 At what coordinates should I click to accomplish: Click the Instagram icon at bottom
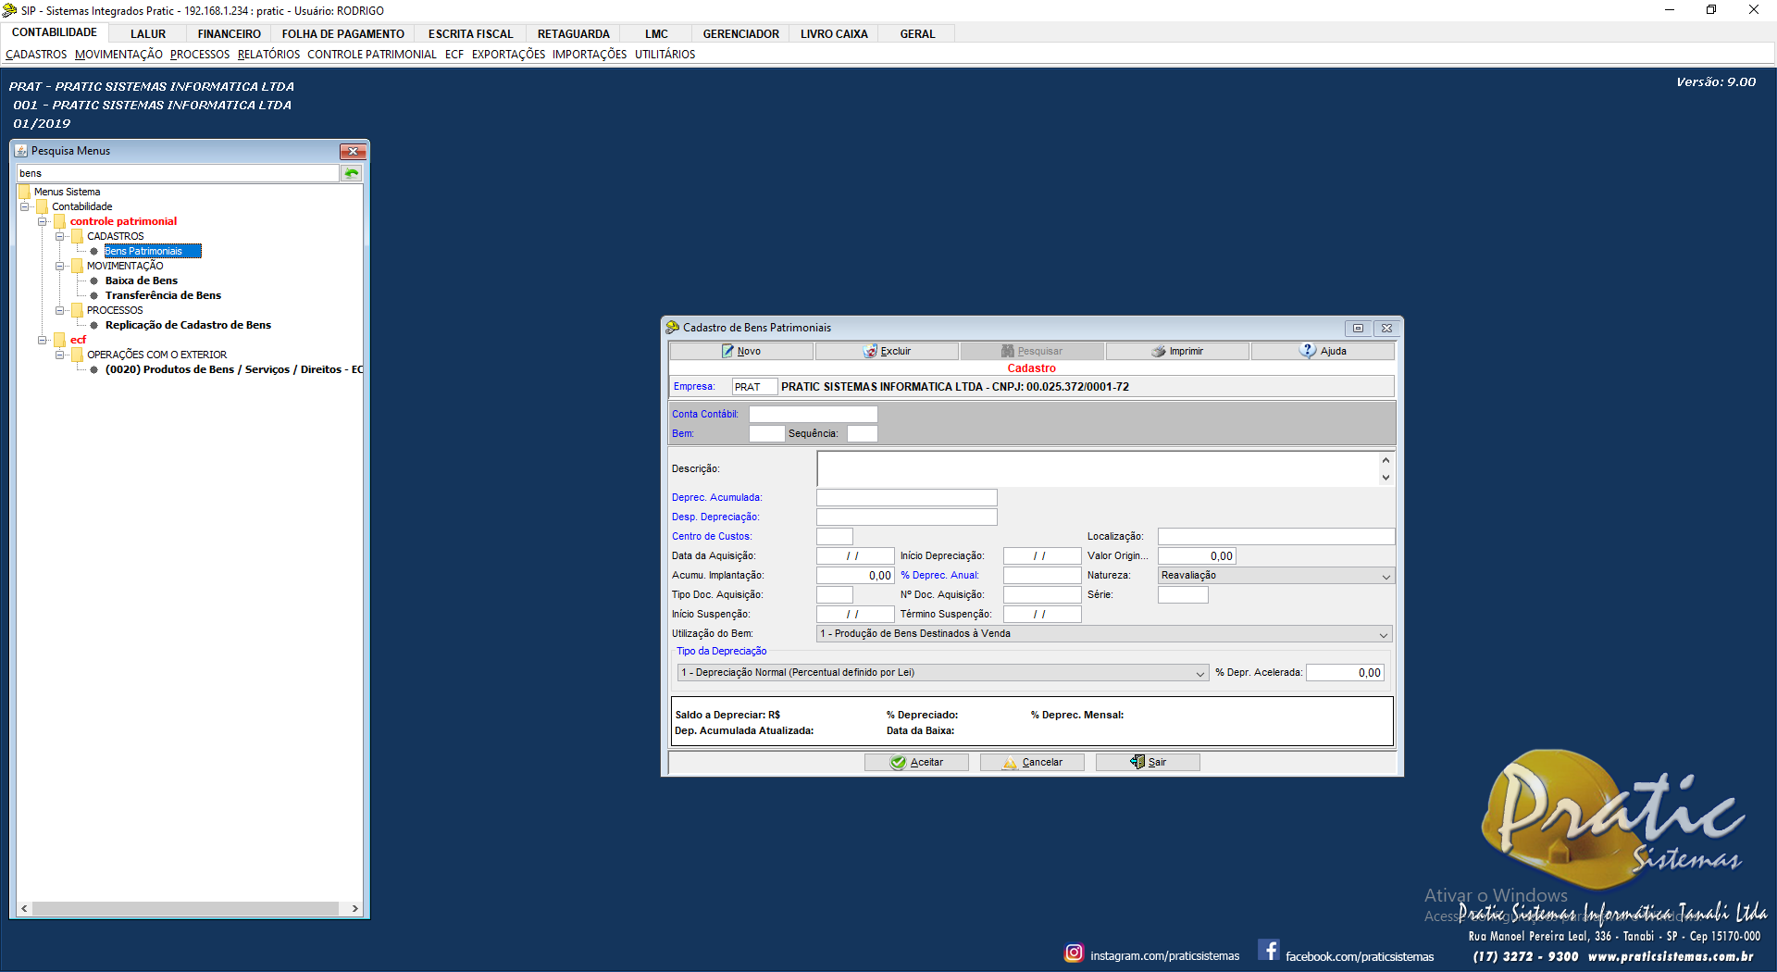point(1074,953)
